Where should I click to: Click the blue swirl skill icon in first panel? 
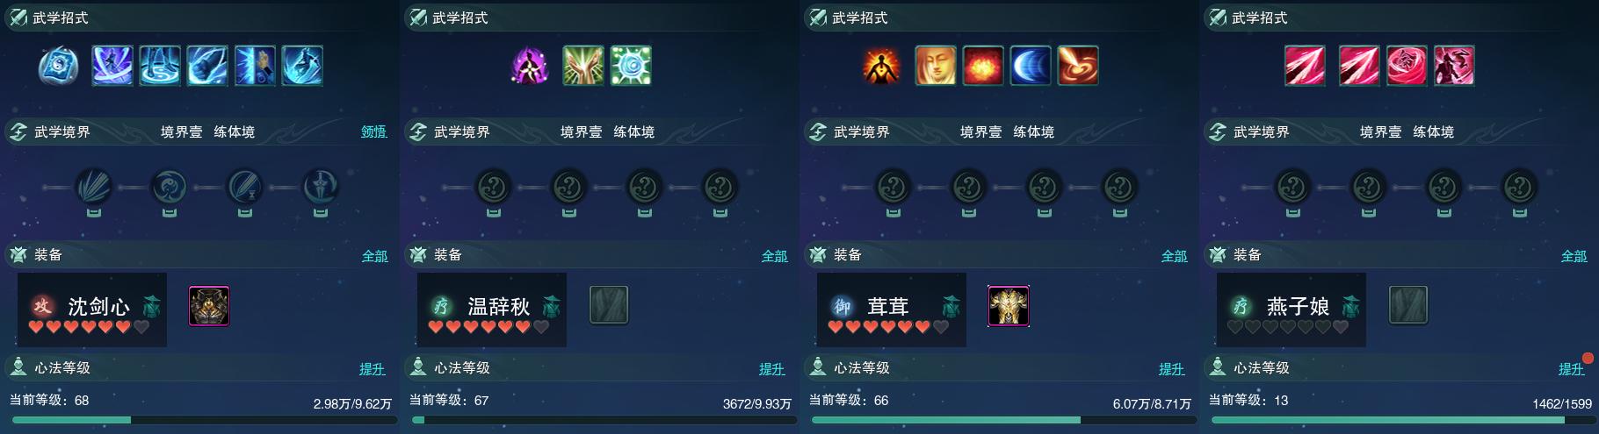(x=59, y=66)
